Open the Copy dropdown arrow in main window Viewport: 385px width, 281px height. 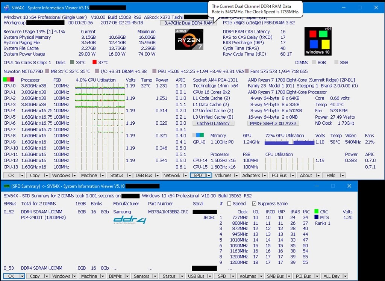point(46,175)
